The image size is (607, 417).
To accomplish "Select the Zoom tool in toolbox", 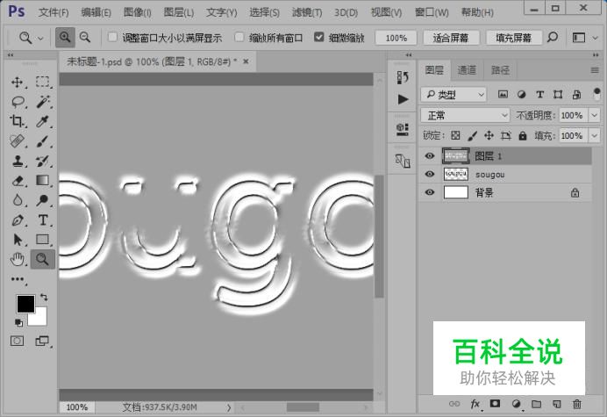I will click(43, 259).
